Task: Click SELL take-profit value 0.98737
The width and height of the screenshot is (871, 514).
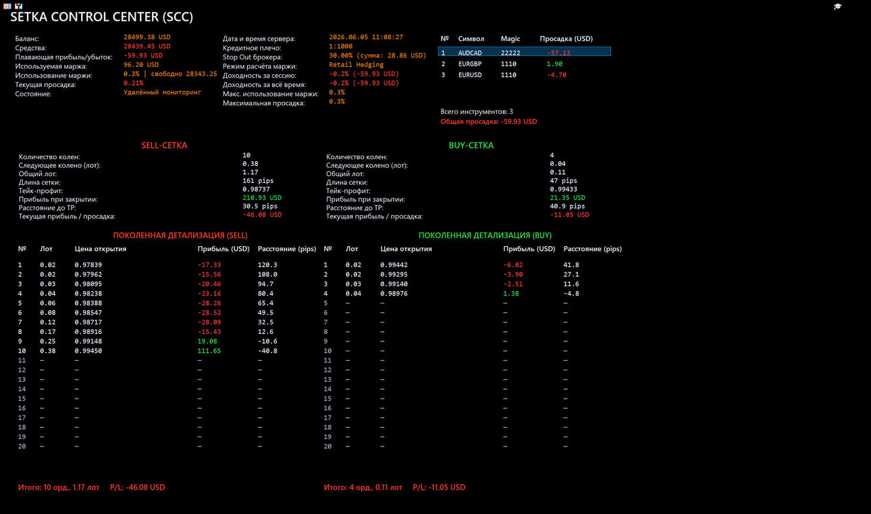Action: (x=256, y=190)
